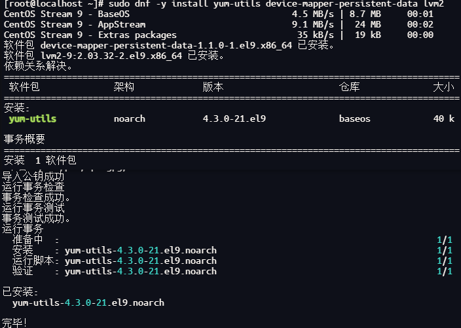Click the '安装 1 软件包' summary line
Image resolution: width=461 pixels, height=328 pixels.
(x=40, y=160)
